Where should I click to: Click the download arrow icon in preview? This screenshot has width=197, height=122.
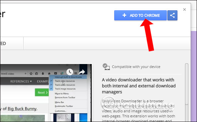(x=43, y=74)
